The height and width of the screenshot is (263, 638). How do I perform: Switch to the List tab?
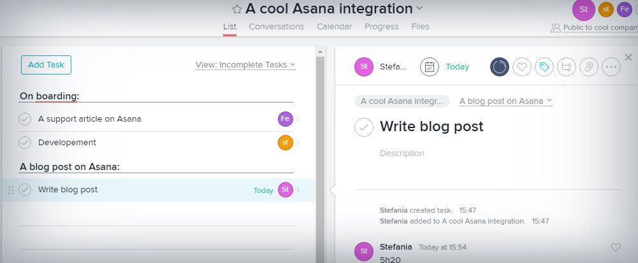(229, 26)
